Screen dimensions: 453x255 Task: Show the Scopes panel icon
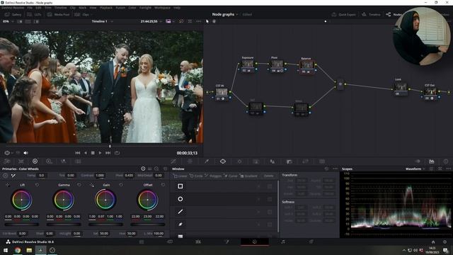coord(432,161)
